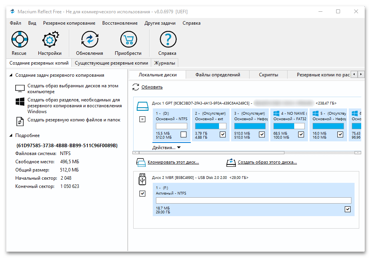
Task: Open the Резервное копирование menu
Action: [69, 23]
